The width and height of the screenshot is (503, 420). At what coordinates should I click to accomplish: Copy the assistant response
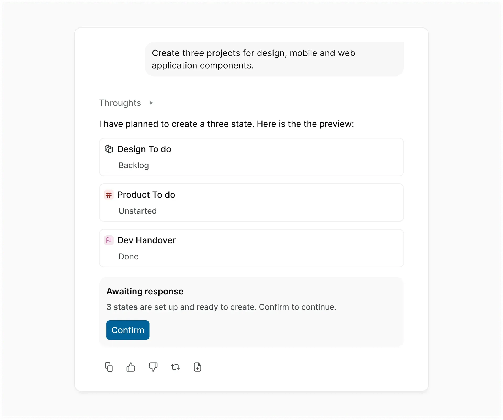coord(109,367)
